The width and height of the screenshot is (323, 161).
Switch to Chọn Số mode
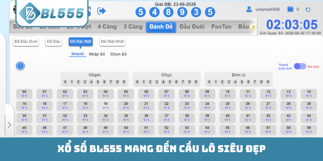[118, 54]
